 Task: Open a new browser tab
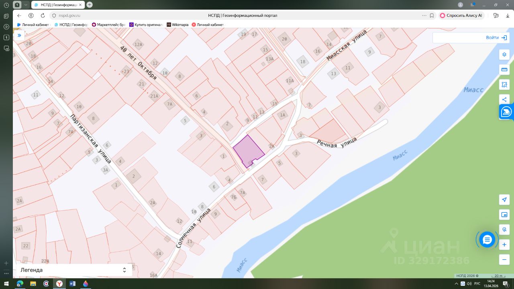coord(90,5)
